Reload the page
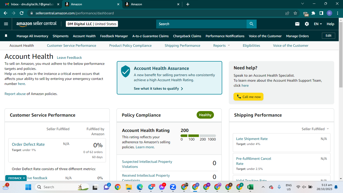The width and height of the screenshot is (343, 193). [22, 13]
